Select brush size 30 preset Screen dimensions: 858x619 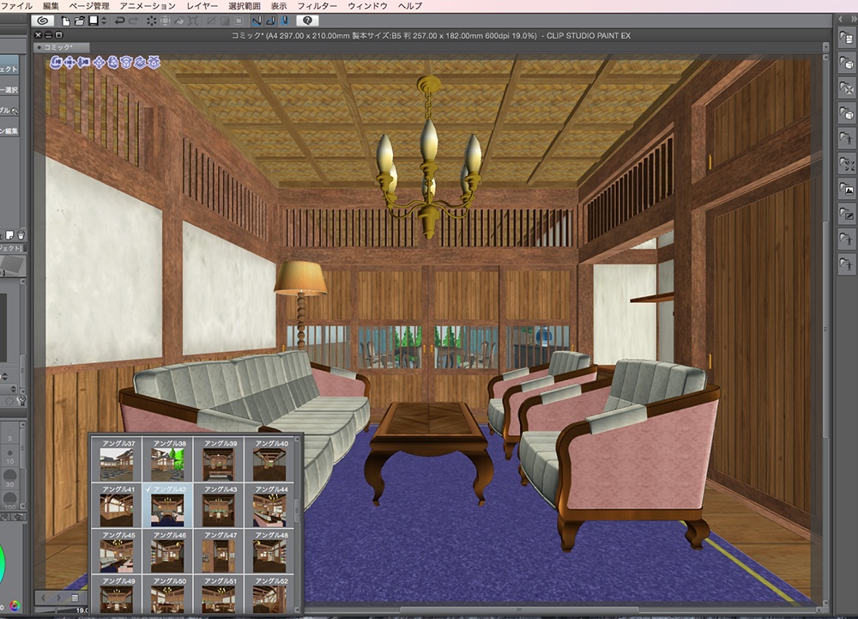[9, 477]
